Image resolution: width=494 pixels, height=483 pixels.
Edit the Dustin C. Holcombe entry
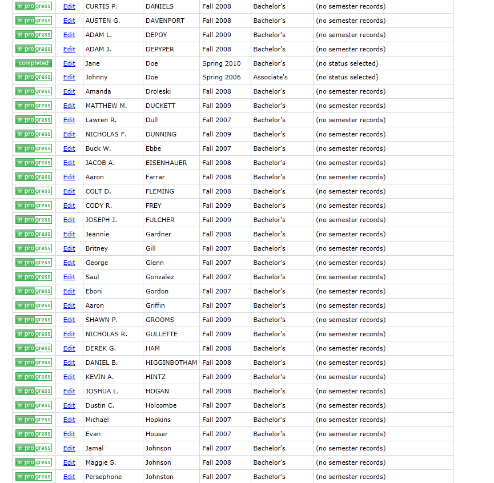(x=69, y=405)
